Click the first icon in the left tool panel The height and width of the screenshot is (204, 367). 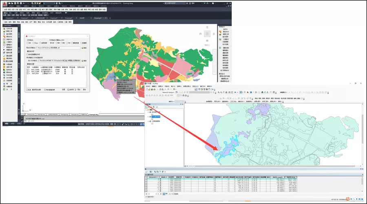(x=4, y=28)
